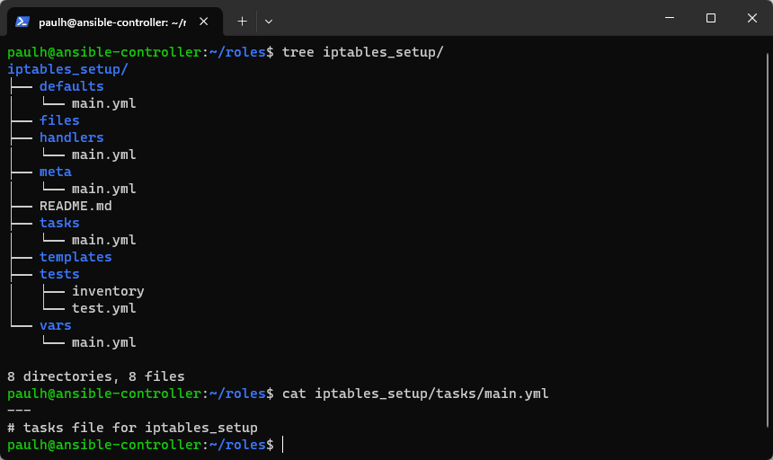Click test.yml in the tree output
This screenshot has width=773, height=460.
(104, 308)
